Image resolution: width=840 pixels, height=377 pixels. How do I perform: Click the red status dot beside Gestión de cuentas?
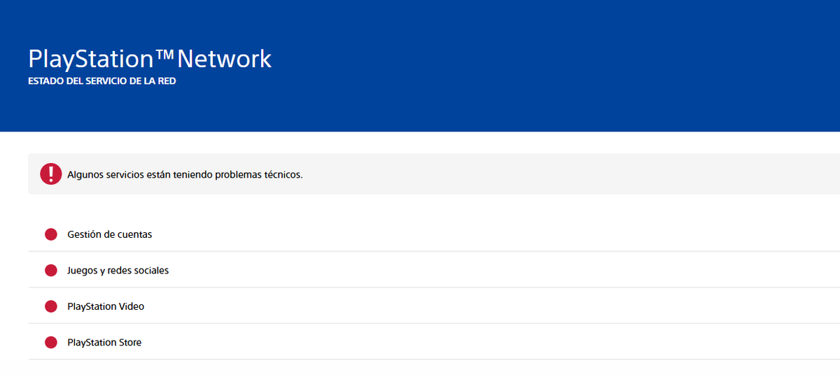tap(50, 234)
